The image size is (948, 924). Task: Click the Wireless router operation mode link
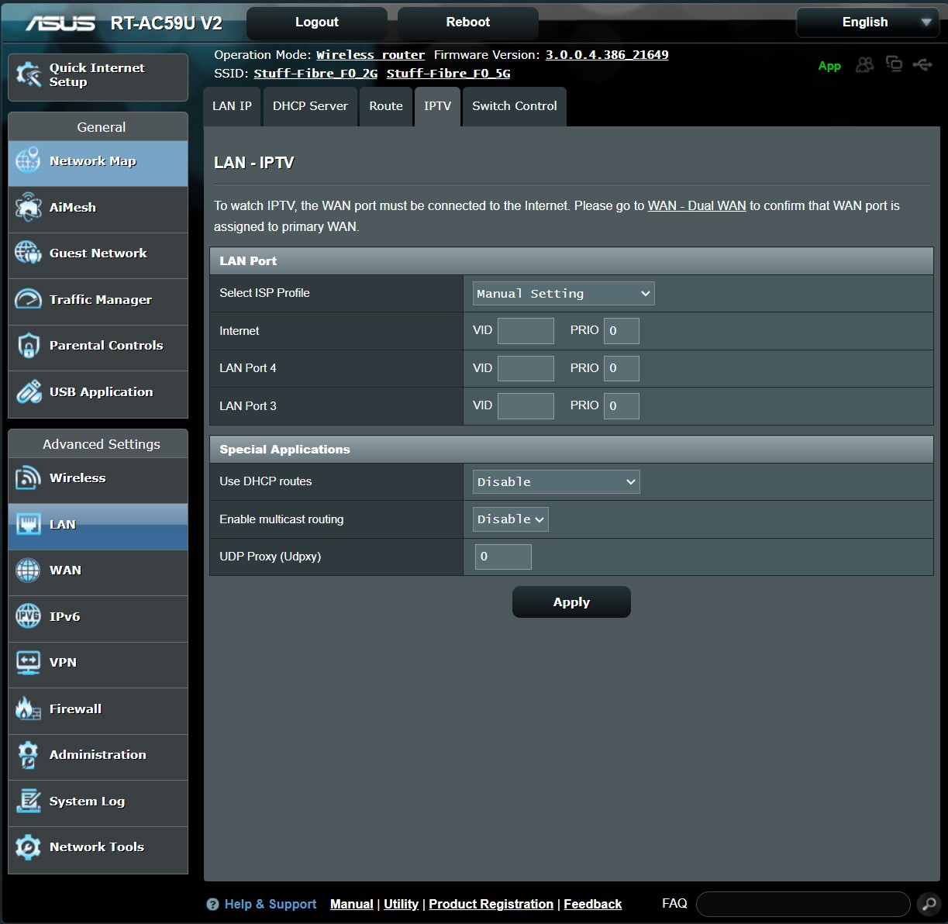(371, 55)
